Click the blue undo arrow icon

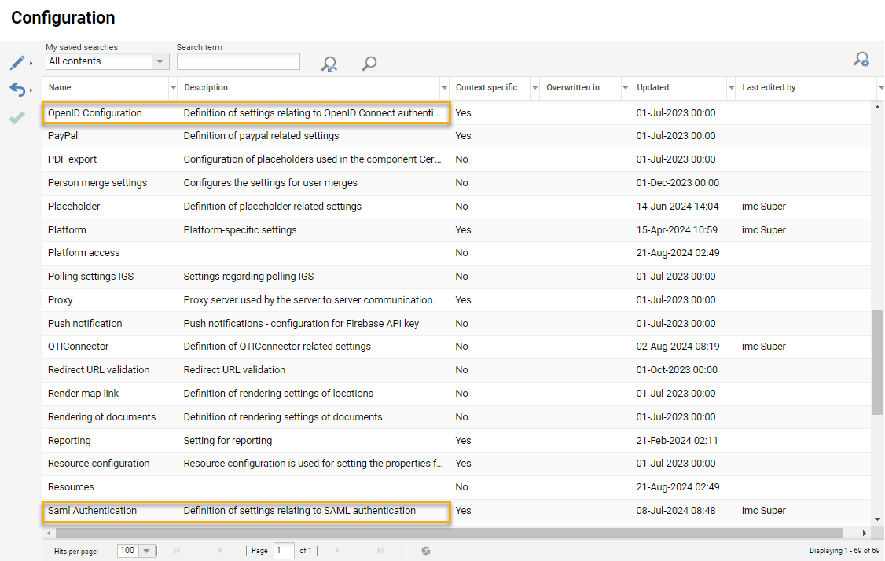click(17, 90)
